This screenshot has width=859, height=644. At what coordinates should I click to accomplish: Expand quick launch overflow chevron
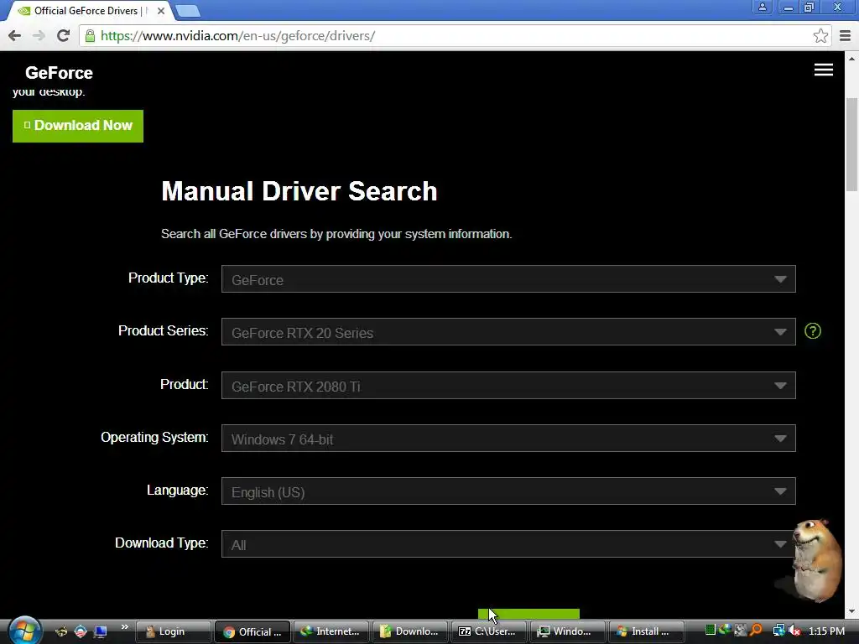point(124,627)
